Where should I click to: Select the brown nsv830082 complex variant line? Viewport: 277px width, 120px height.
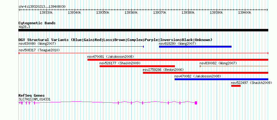pyautogui.click(x=234, y=66)
